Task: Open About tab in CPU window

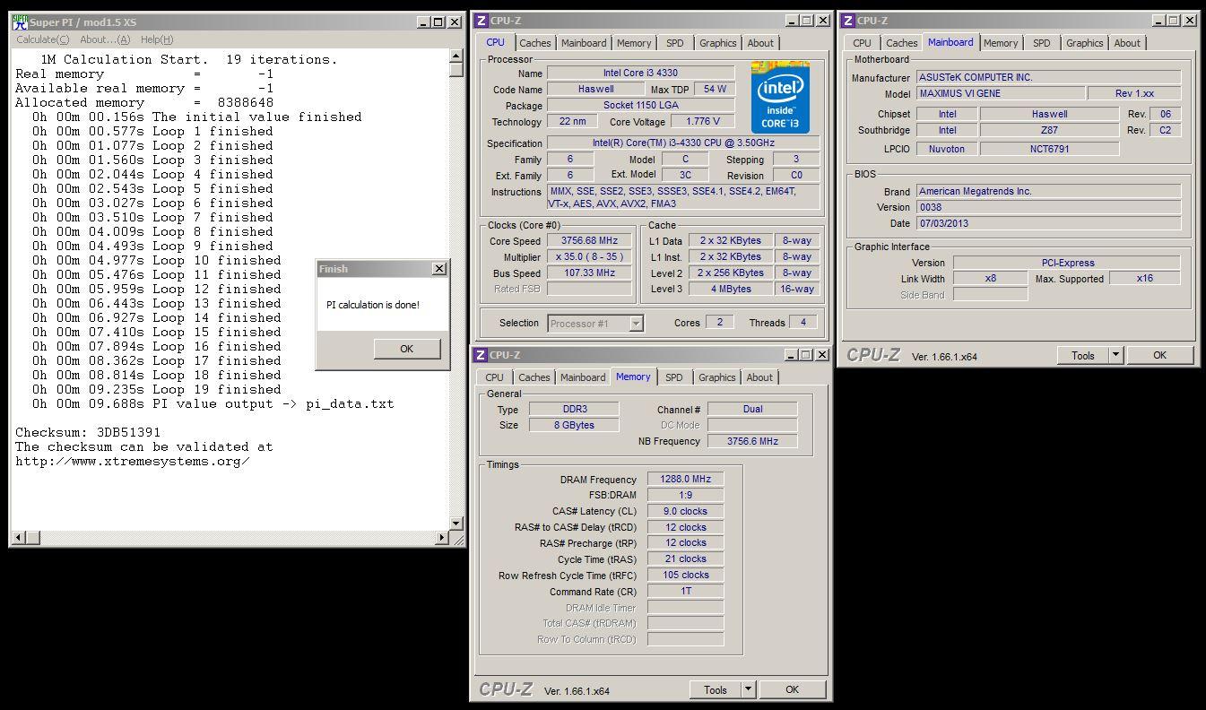Action: (x=760, y=43)
